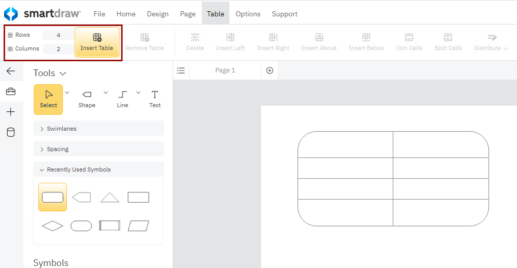
Task: Open the page list hamburger icon
Action: [x=181, y=70]
